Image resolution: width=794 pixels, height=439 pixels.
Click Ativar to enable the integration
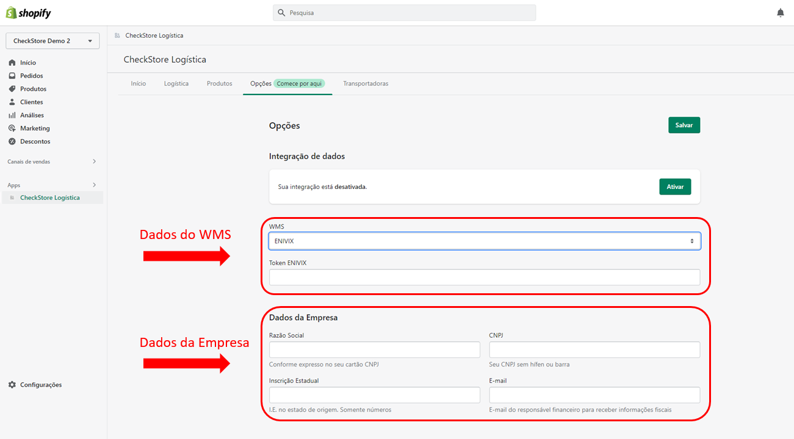click(x=675, y=187)
